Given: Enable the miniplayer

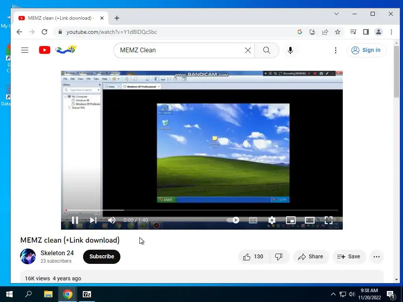Looking at the screenshot, I should coord(291,220).
